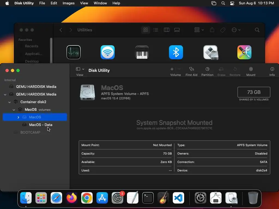Open Activity Monitor in Utilities window
The width and height of the screenshot is (279, 209).
coord(74,52)
